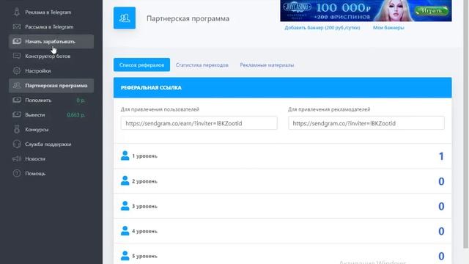The height and width of the screenshot is (264, 469).
Task: Click the 100 000₽ casino banner image
Action: tap(366, 10)
